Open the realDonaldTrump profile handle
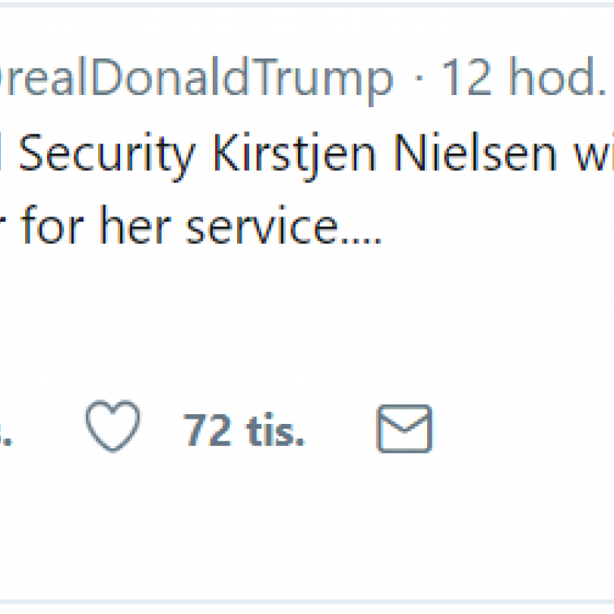 coord(198,78)
